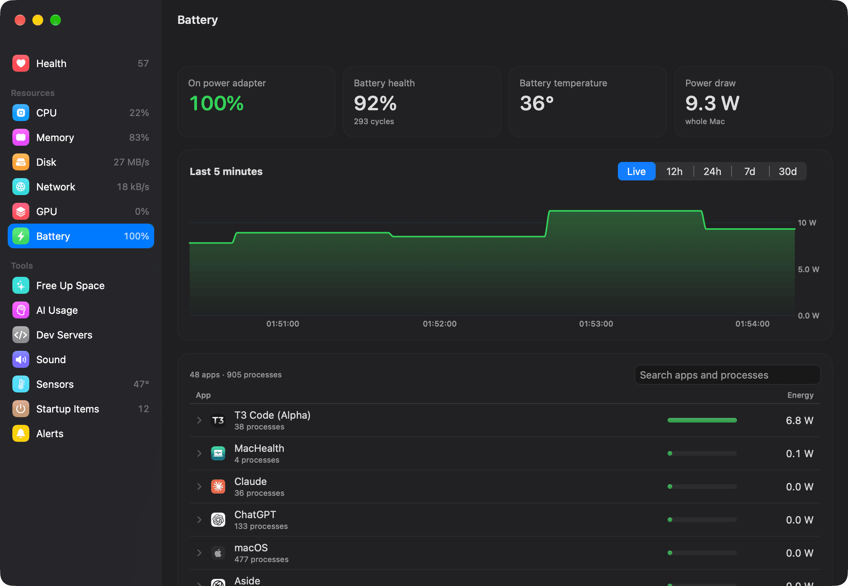The width and height of the screenshot is (848, 586).
Task: Expand the Claude process group
Action: click(x=199, y=487)
